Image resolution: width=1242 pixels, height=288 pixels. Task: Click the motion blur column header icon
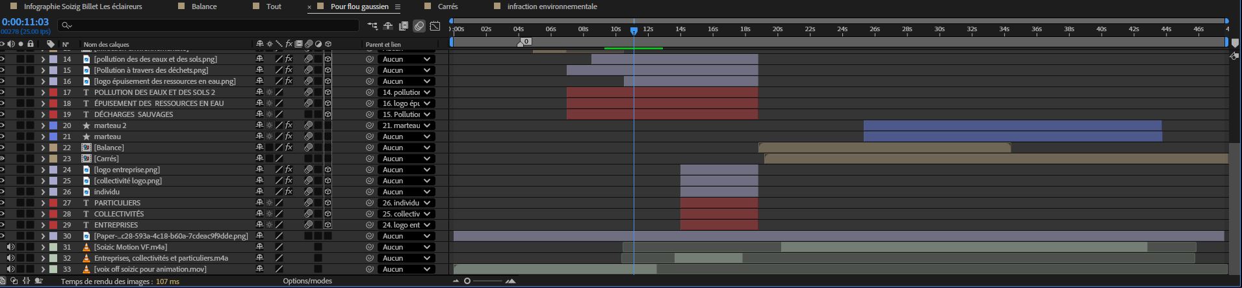tap(309, 44)
